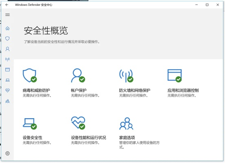Click the large laptop icon for 设备安全性

click(30, 123)
